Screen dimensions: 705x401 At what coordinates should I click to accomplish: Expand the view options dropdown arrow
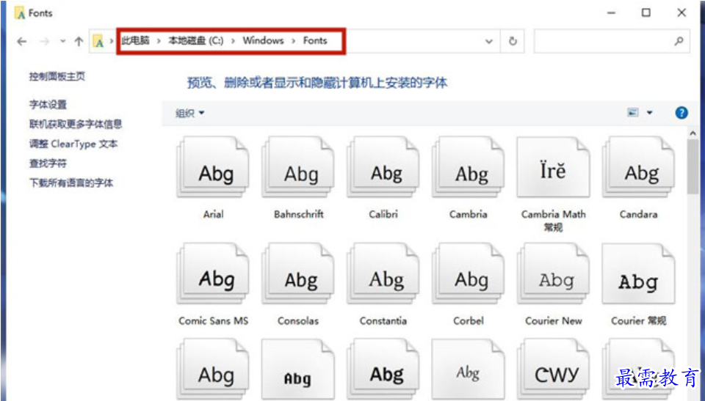(x=650, y=113)
